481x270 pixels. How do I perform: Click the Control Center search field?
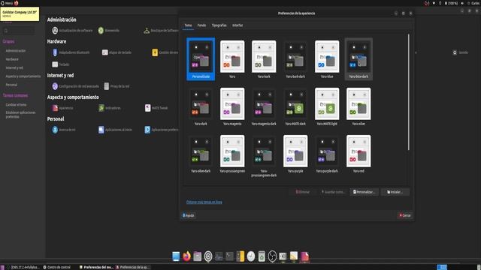(x=19, y=31)
